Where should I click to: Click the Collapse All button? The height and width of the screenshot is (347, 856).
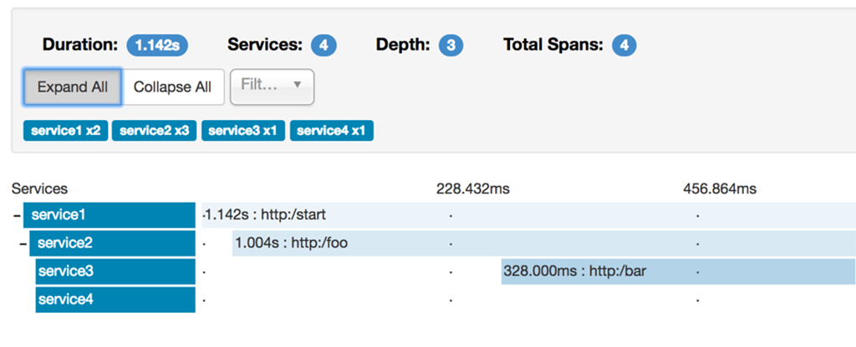pos(173,87)
